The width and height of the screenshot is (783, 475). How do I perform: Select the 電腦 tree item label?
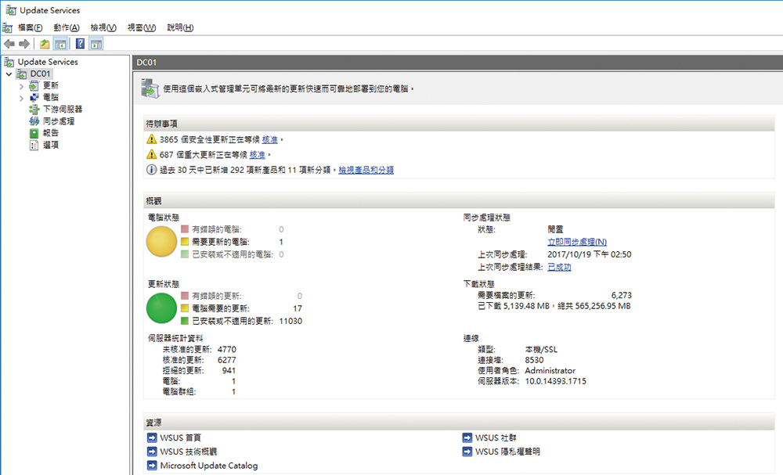(50, 98)
